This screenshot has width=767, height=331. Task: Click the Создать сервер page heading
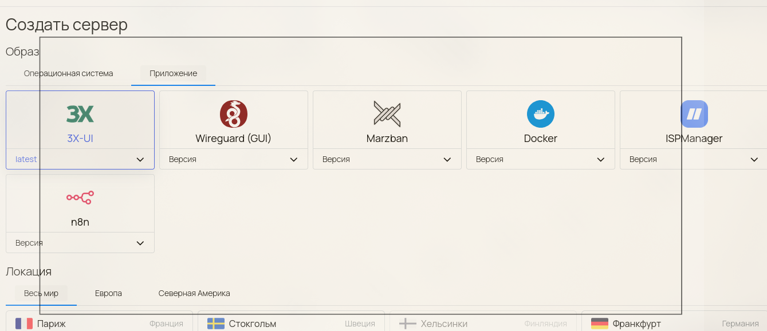click(x=66, y=25)
